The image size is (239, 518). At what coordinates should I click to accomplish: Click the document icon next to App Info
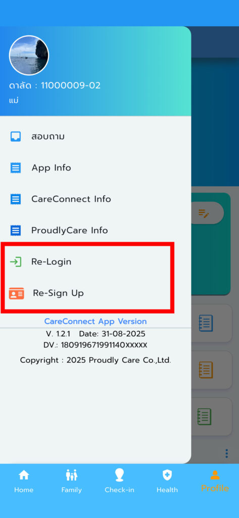16,168
